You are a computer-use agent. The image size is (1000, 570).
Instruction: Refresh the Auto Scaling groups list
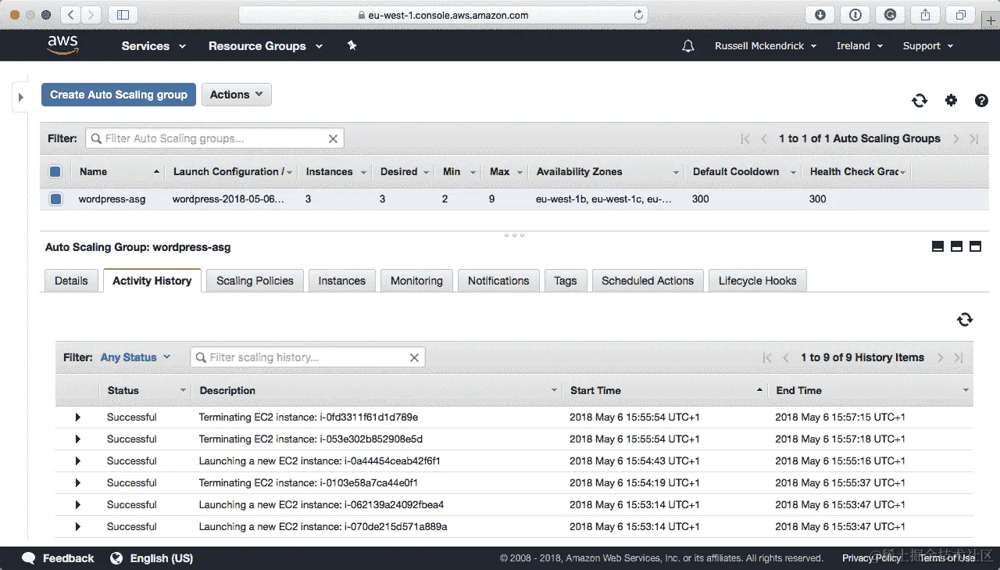click(x=920, y=100)
